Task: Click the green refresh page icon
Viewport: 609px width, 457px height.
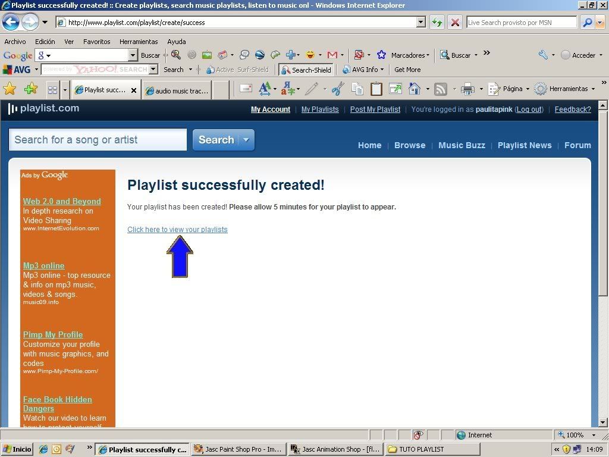Action: click(437, 23)
